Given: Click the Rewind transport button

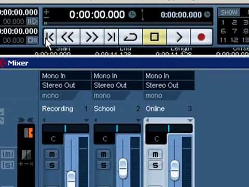Looking at the screenshot, I should click(68, 37).
